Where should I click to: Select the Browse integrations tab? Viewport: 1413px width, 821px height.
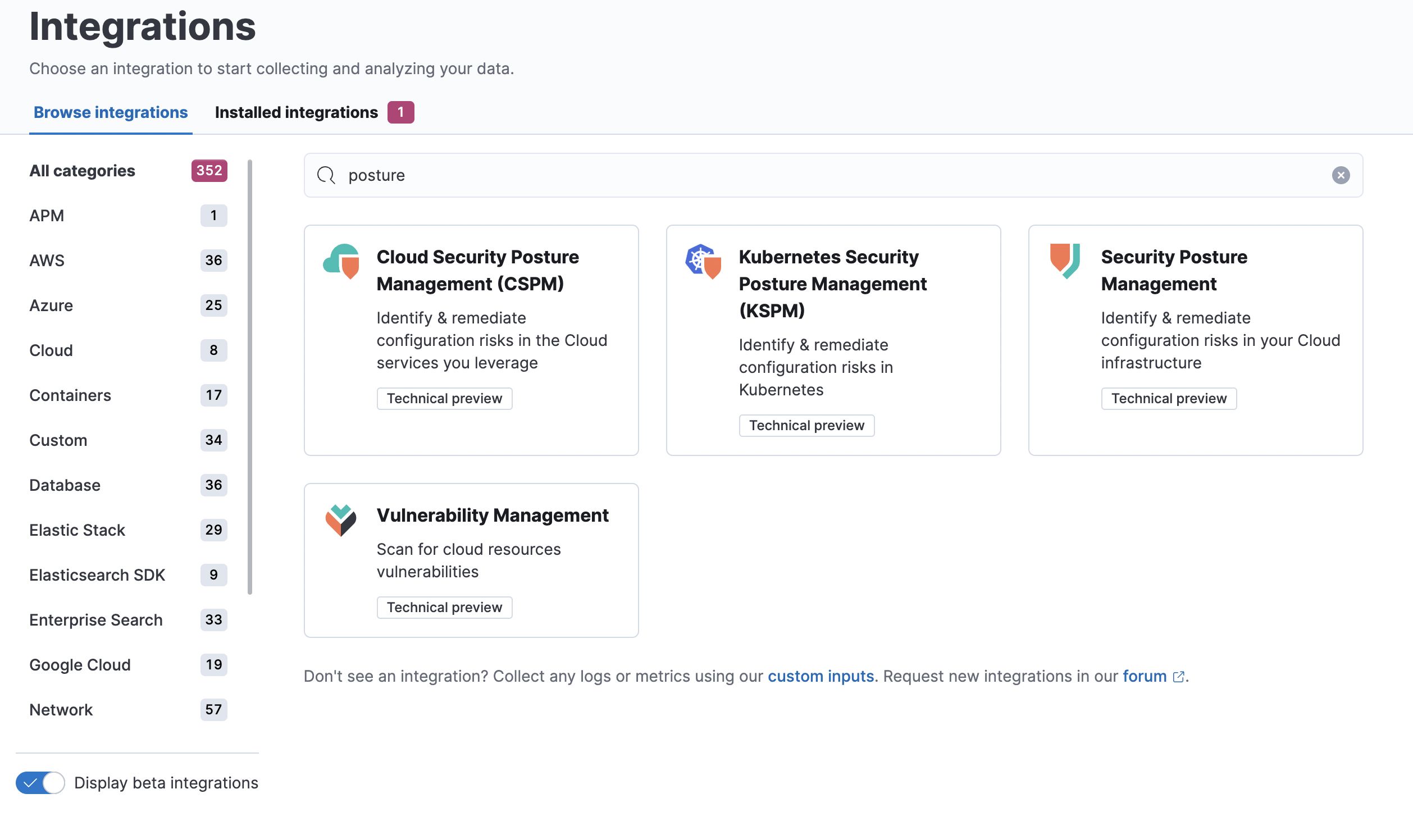(x=111, y=112)
